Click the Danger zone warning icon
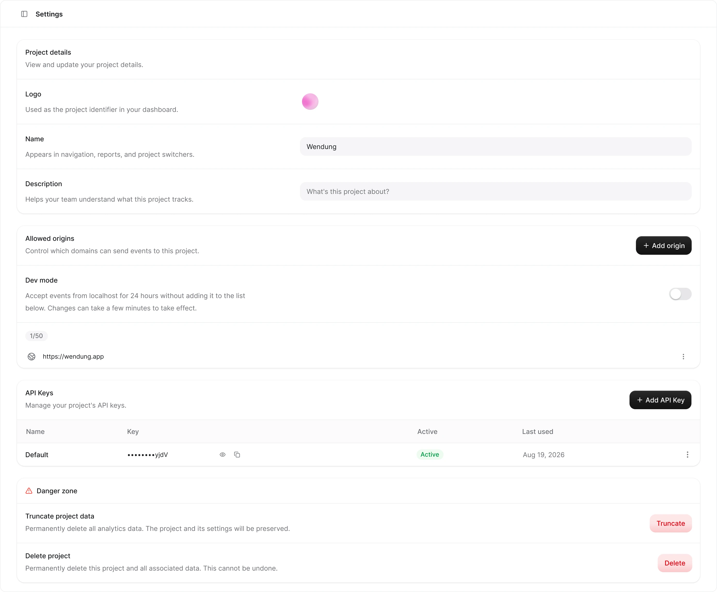Viewport: 717px width, 592px height. (x=29, y=491)
